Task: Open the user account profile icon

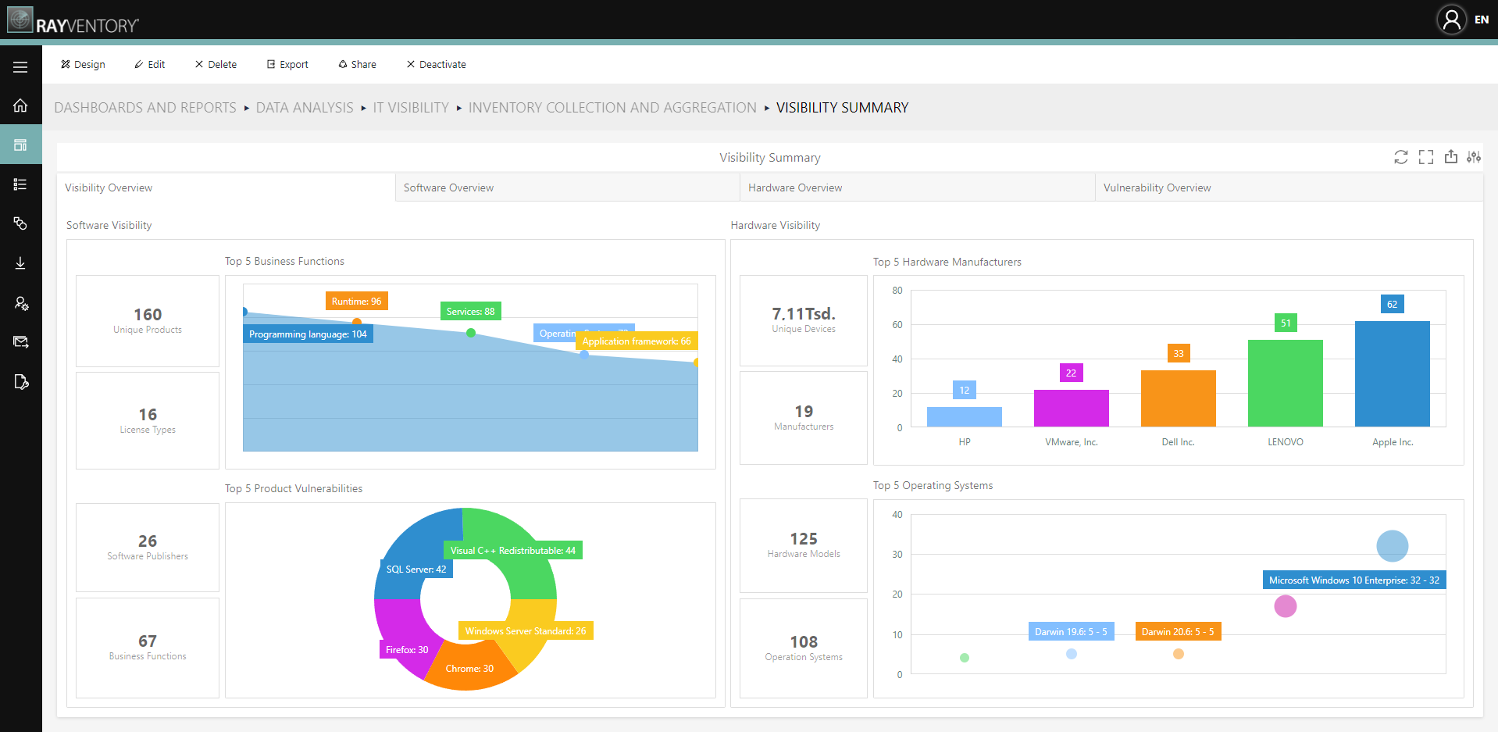Action: click(x=1452, y=20)
